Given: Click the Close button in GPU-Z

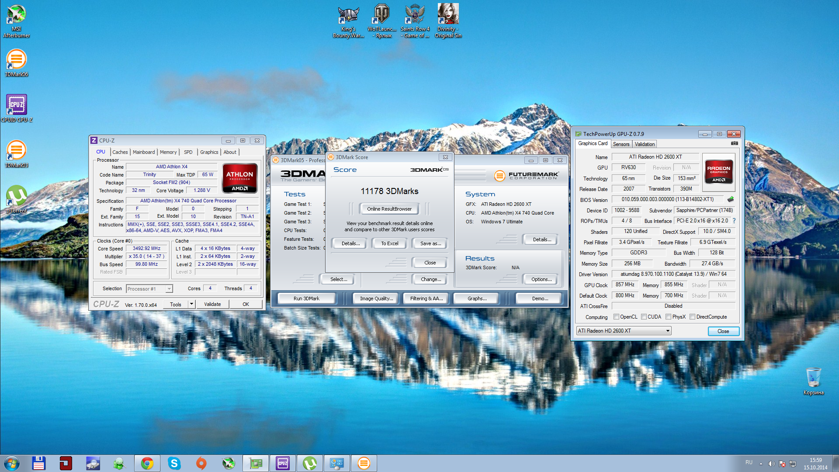Looking at the screenshot, I should click(x=723, y=331).
